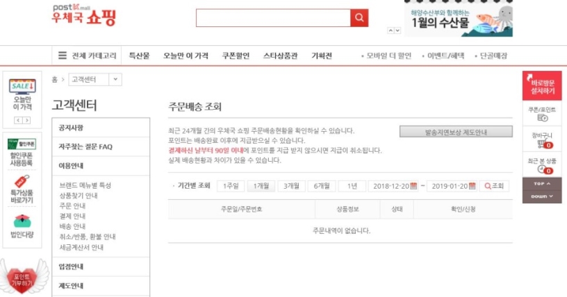
Task: Open the 오늘만 이 가격 menu
Action: pyautogui.click(x=186, y=56)
